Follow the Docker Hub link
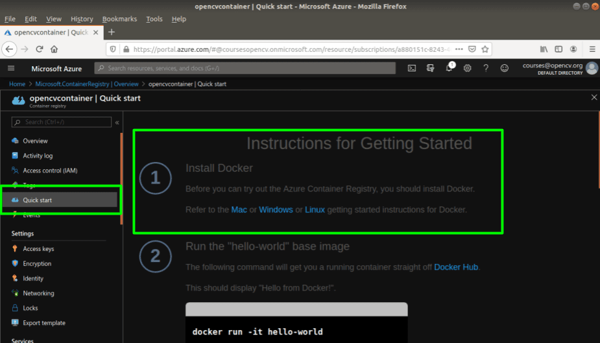 [456, 267]
